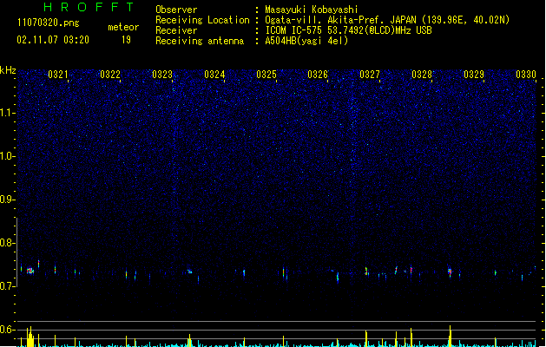Image resolution: width=546 pixels, height=347 pixels.
Task: Click the bright meteor echo just before 0321
Action: pos(30,271)
